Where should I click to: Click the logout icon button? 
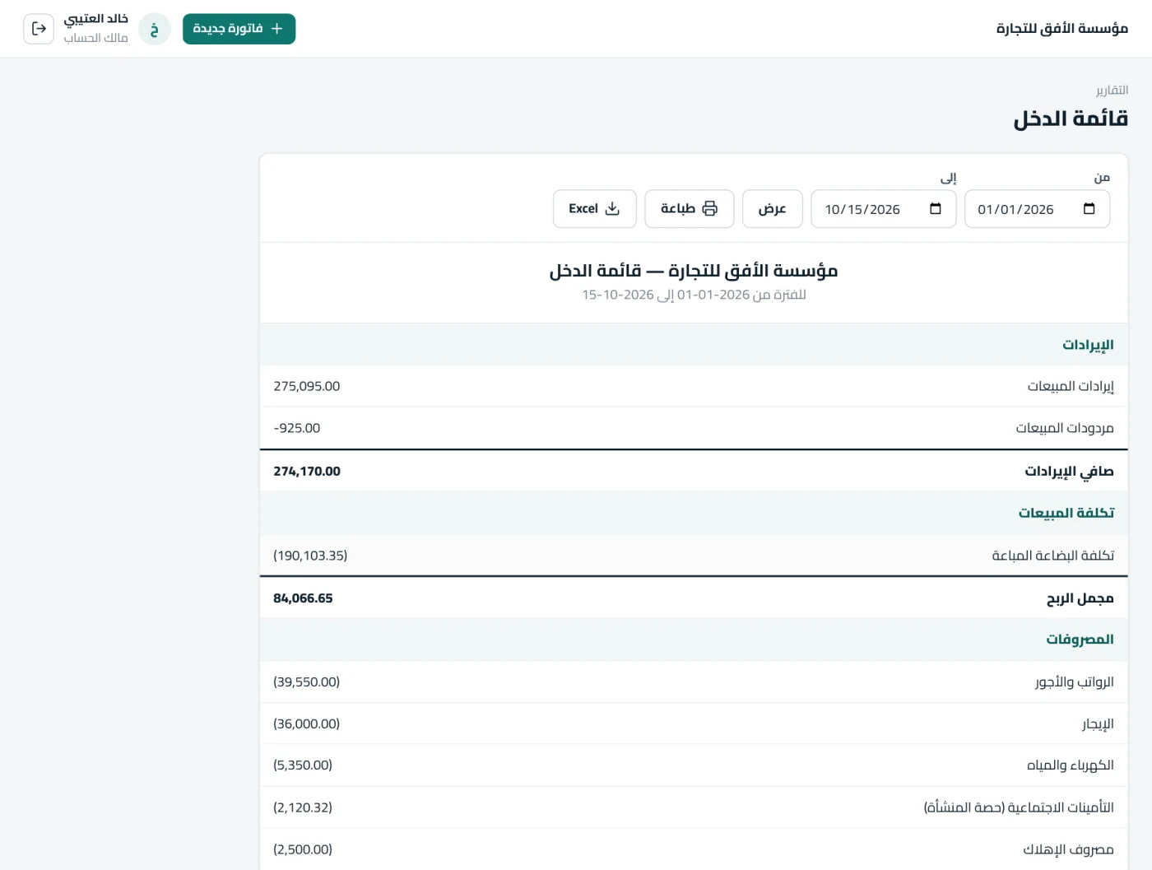point(39,29)
